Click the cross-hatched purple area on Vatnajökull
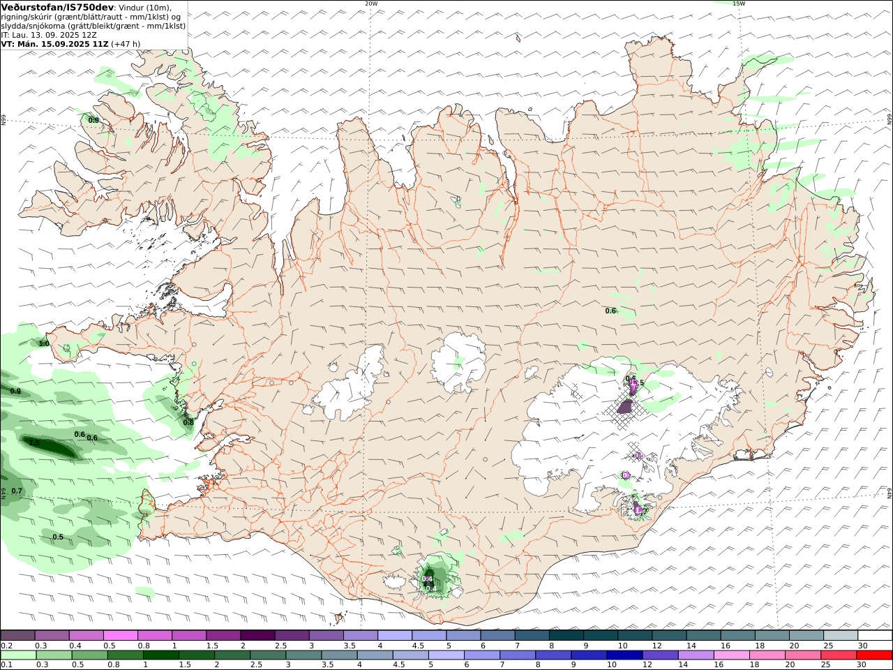 (x=623, y=407)
